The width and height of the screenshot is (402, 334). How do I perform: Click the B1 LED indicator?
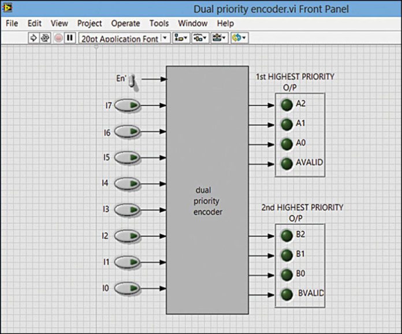[286, 255]
